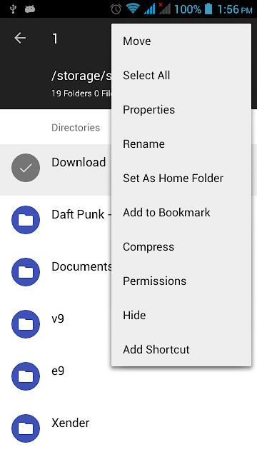
Task: Tap the selection count 1
Action: pos(55,39)
